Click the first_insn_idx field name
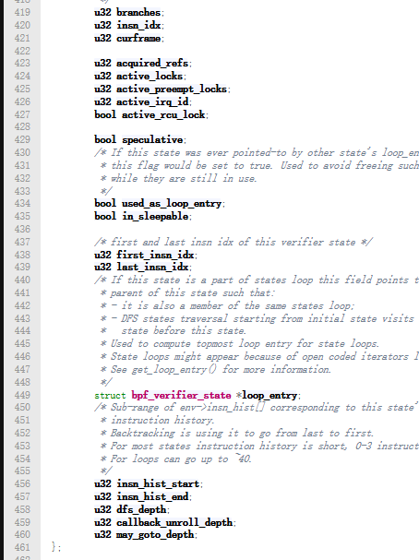Viewport: 419px width, 560px height. coord(155,255)
